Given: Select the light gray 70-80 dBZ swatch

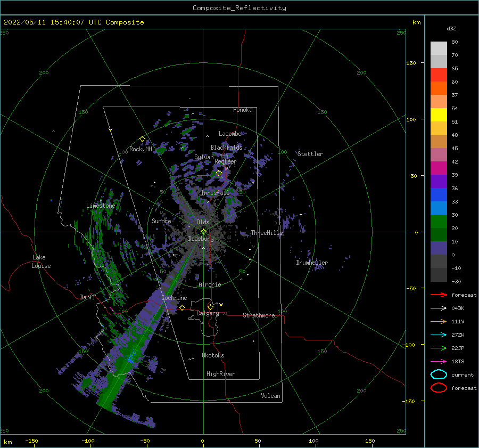Looking at the screenshot, I should 439,48.
